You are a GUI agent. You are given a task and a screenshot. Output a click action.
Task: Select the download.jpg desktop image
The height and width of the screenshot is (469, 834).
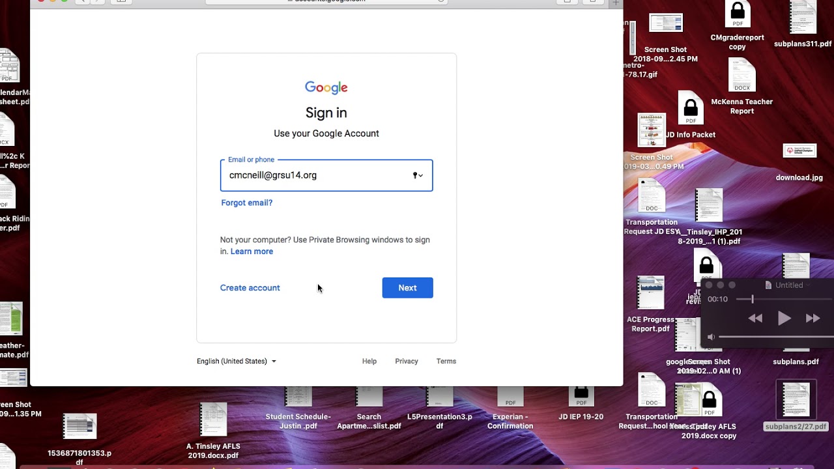coord(799,152)
